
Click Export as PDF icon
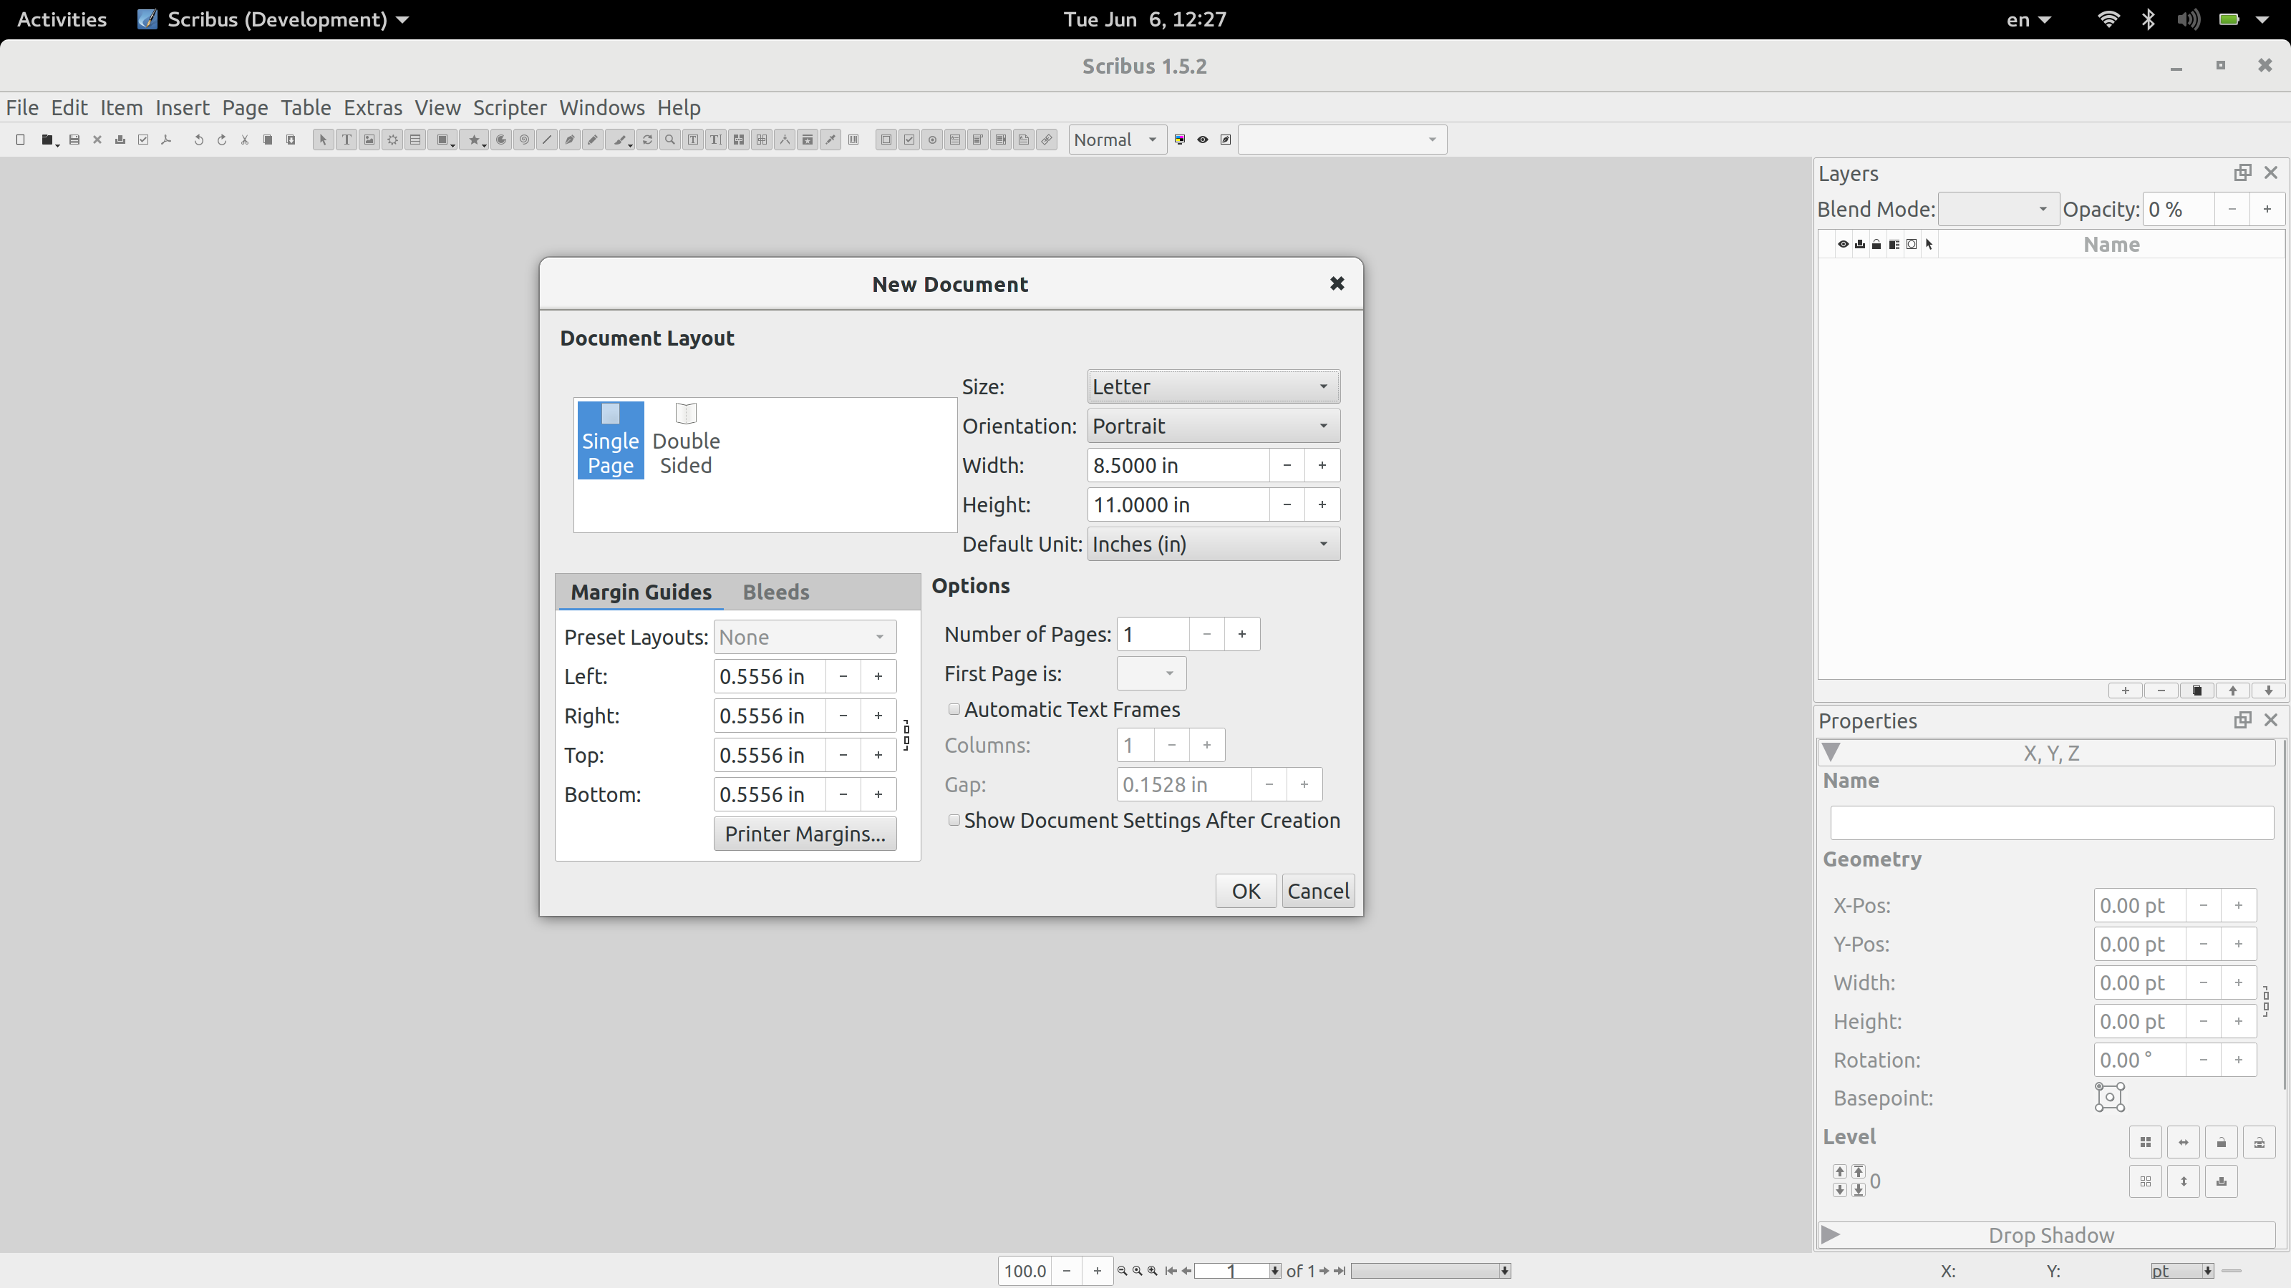[166, 140]
